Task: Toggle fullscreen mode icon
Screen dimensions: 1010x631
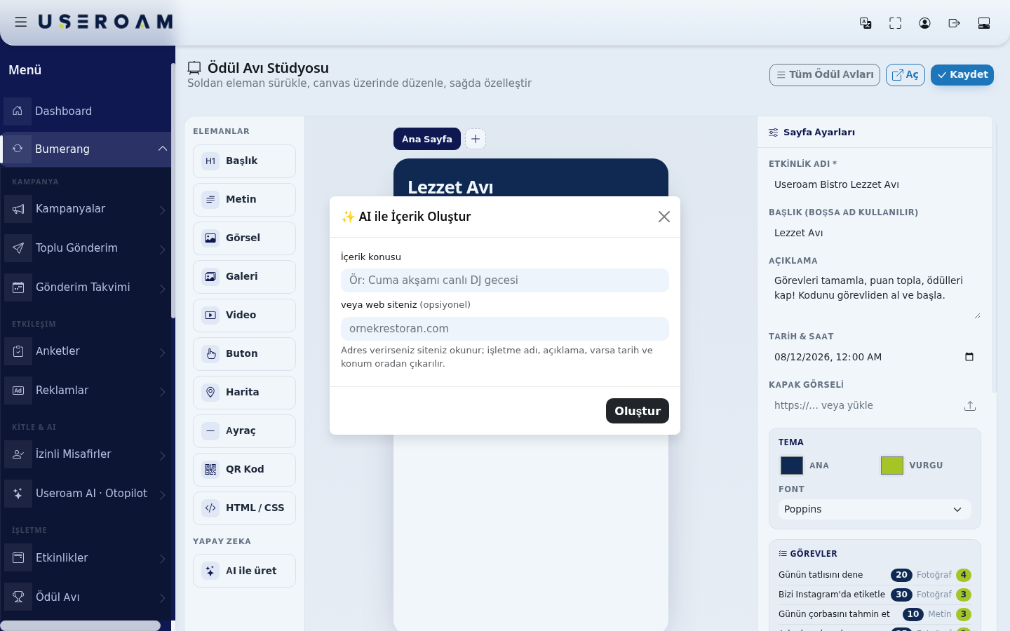Action: coord(895,23)
